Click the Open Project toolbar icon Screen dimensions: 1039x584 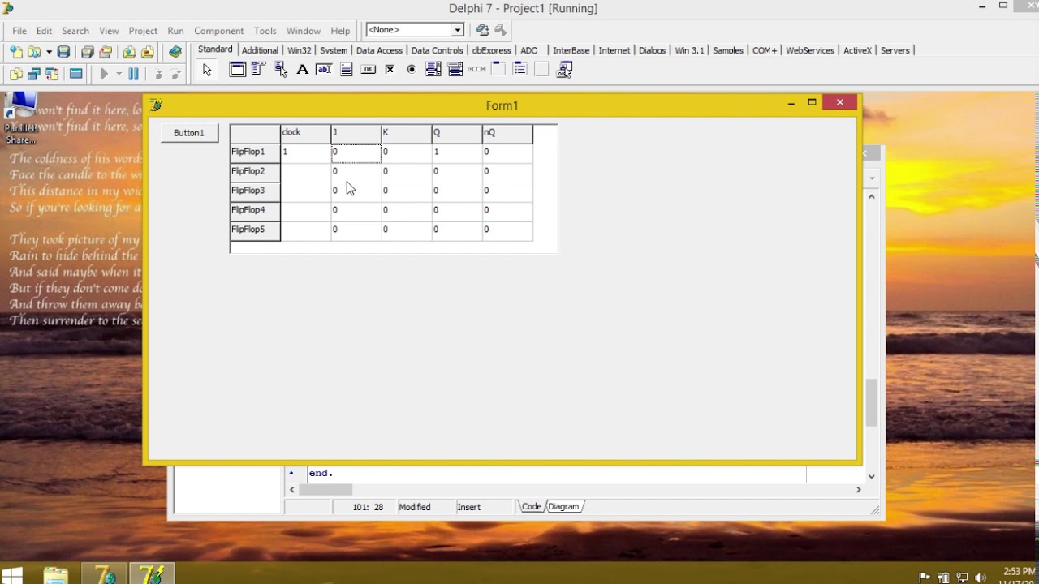click(105, 52)
